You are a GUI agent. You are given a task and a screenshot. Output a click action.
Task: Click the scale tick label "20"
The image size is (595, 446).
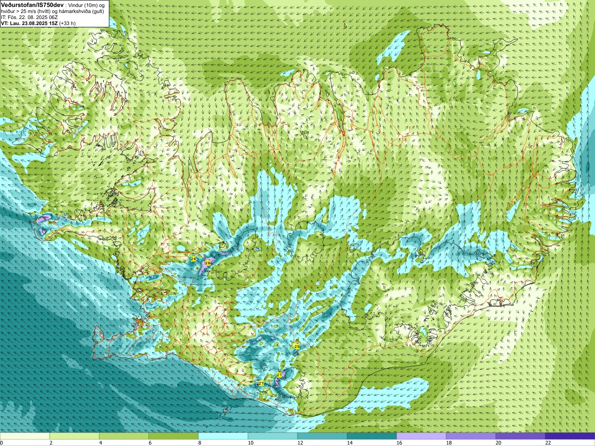[x=498, y=443]
